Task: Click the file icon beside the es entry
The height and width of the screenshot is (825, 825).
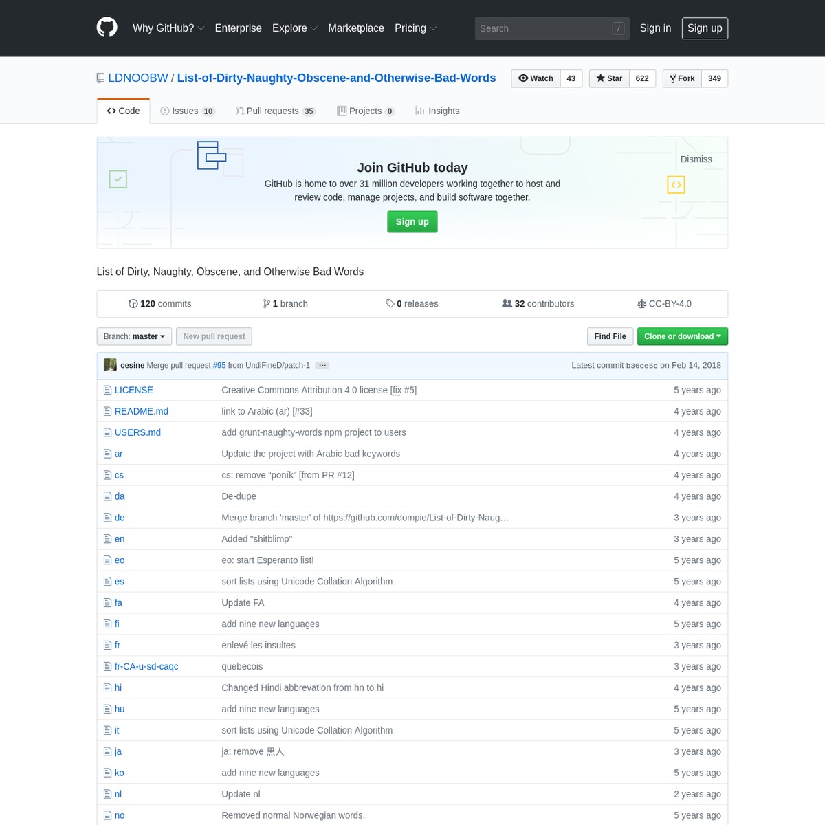Action: coord(107,582)
